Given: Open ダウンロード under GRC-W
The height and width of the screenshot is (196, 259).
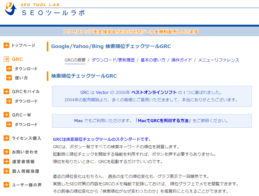Looking at the screenshot, I should coord(26,125).
